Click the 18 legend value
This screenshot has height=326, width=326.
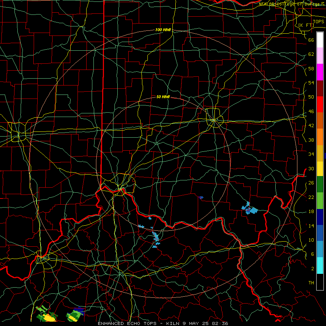pos(311,212)
